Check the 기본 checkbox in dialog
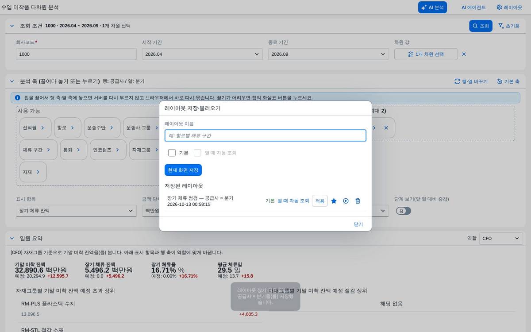This screenshot has width=531, height=332. tap(172, 153)
